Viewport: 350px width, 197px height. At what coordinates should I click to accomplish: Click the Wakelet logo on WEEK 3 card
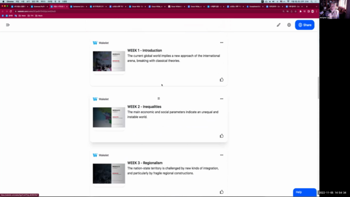click(x=95, y=155)
